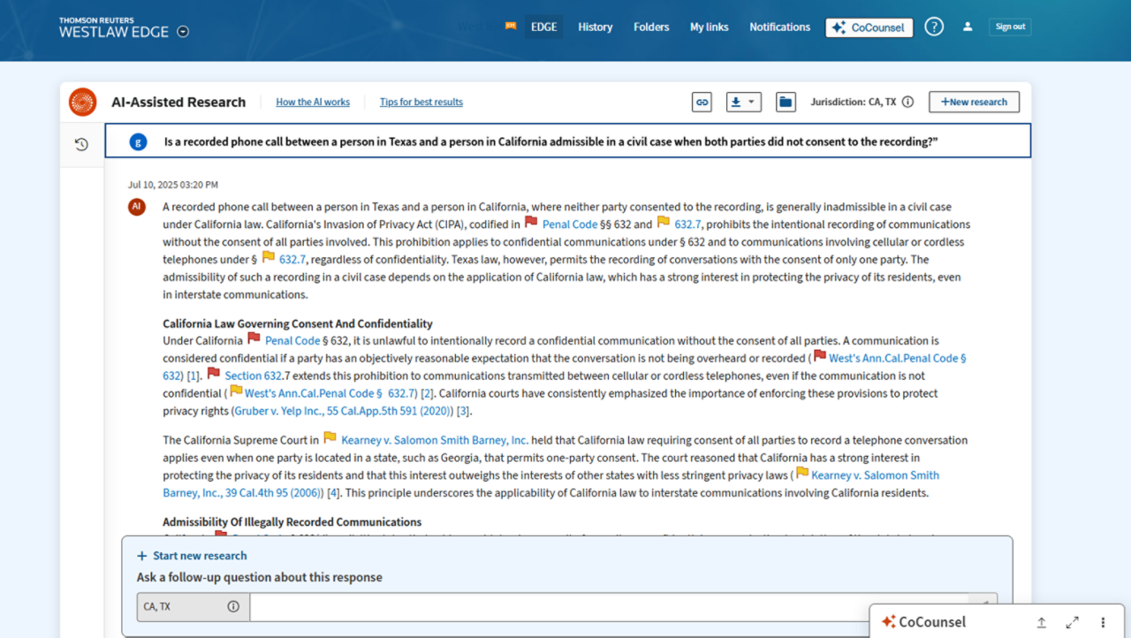Open the download options dropdown
Screen dimensions: 1131x638
click(x=743, y=103)
